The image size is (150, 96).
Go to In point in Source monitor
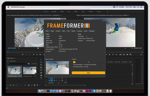(x=34, y=55)
